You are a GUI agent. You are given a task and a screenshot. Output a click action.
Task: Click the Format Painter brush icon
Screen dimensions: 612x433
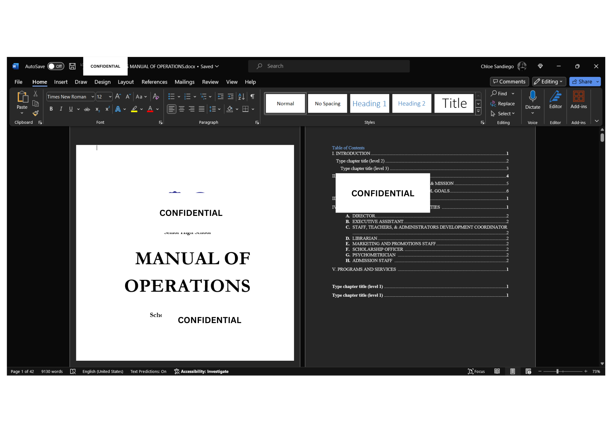click(35, 113)
